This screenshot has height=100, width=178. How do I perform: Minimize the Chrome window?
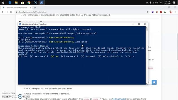tap(163, 7)
